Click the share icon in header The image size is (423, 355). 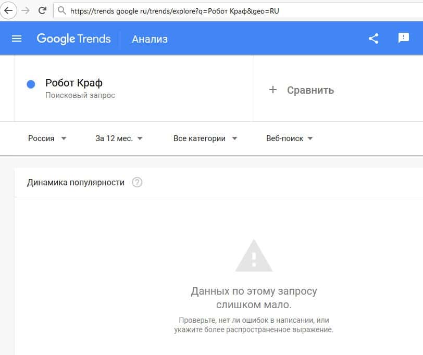tap(374, 39)
